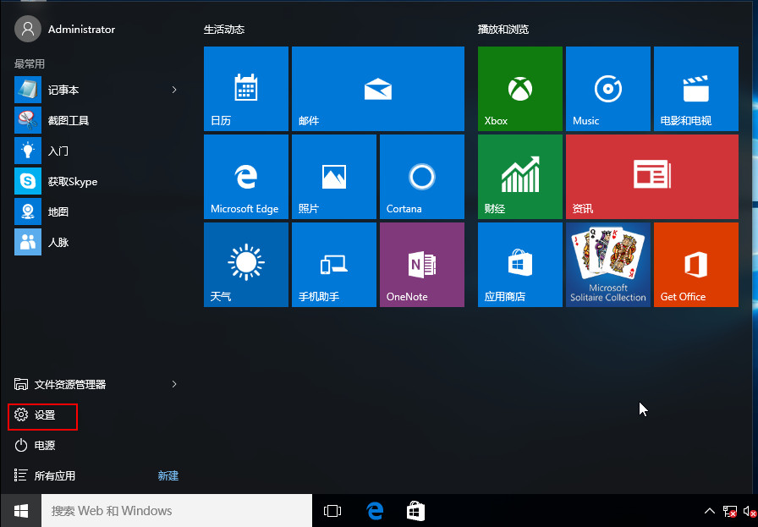
Task: Open the Get Office tile
Action: pyautogui.click(x=695, y=265)
